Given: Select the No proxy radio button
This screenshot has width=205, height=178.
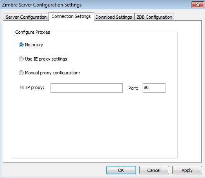Looking at the screenshot, I should click(x=21, y=45).
